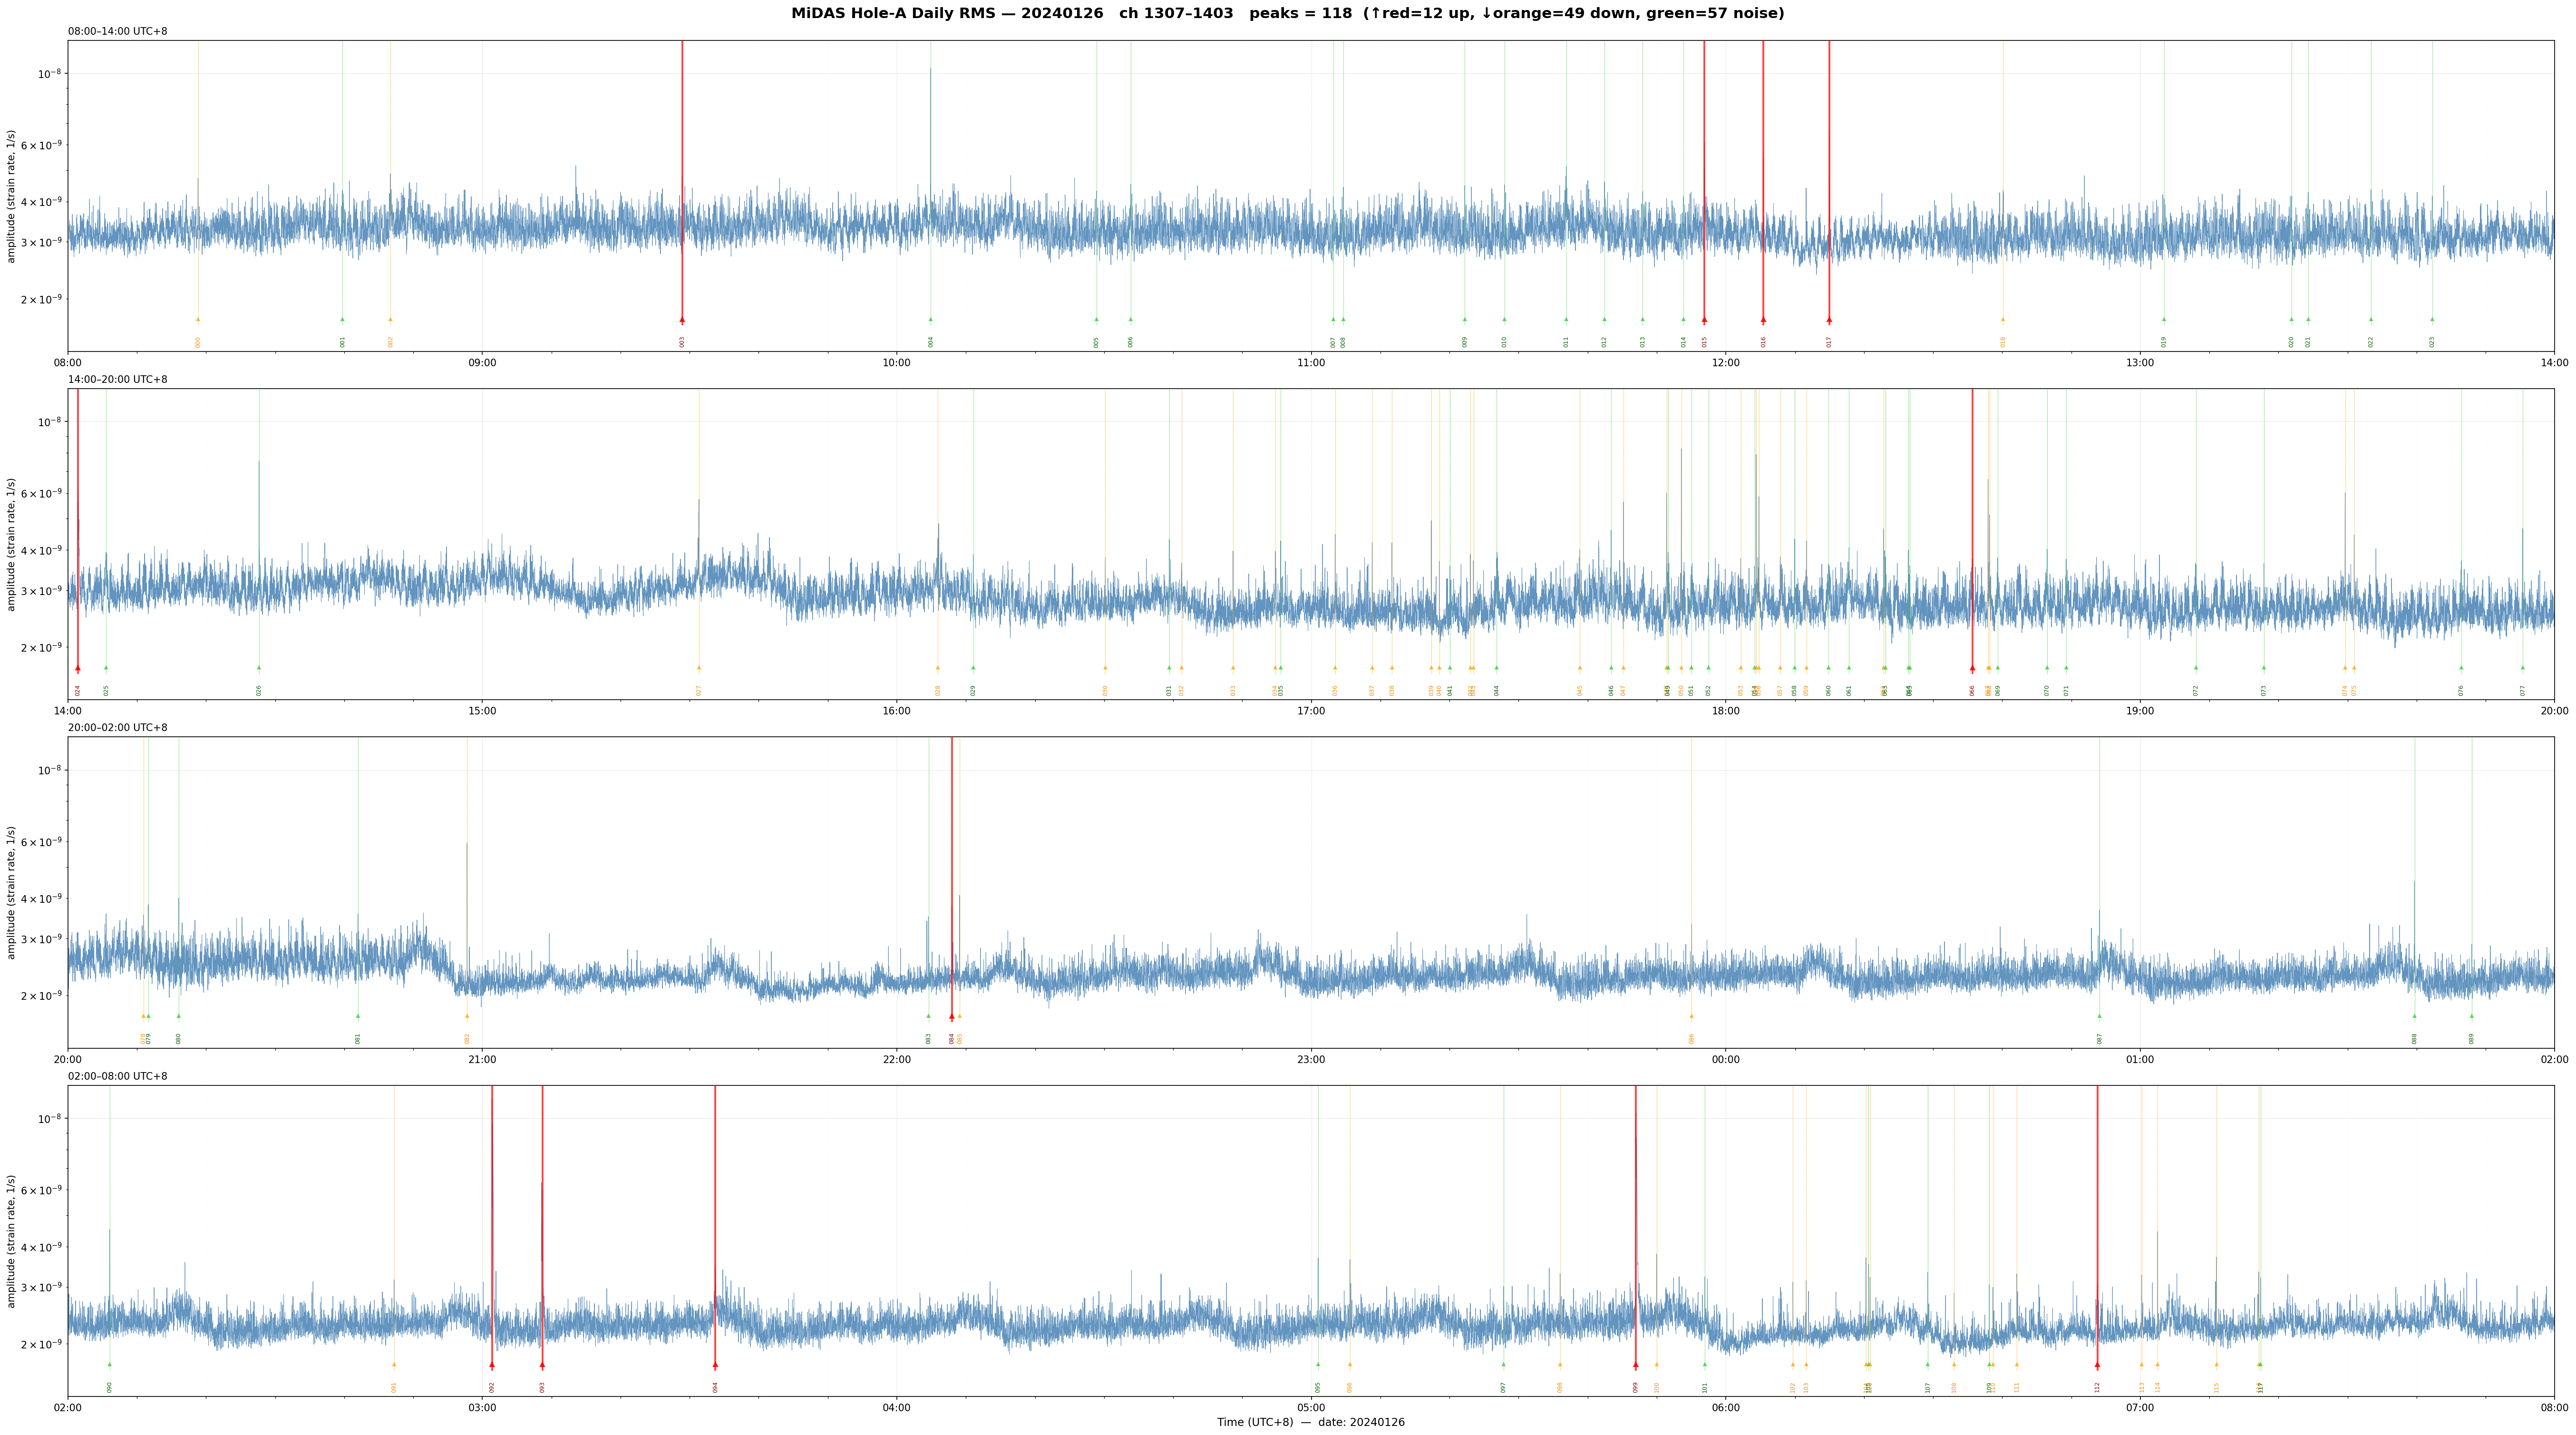The width and height of the screenshot is (2576, 1435).
Task: Select the green peak label 101
Action: (x=1705, y=1387)
